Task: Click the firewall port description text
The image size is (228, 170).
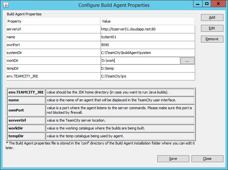Action: coord(119,110)
